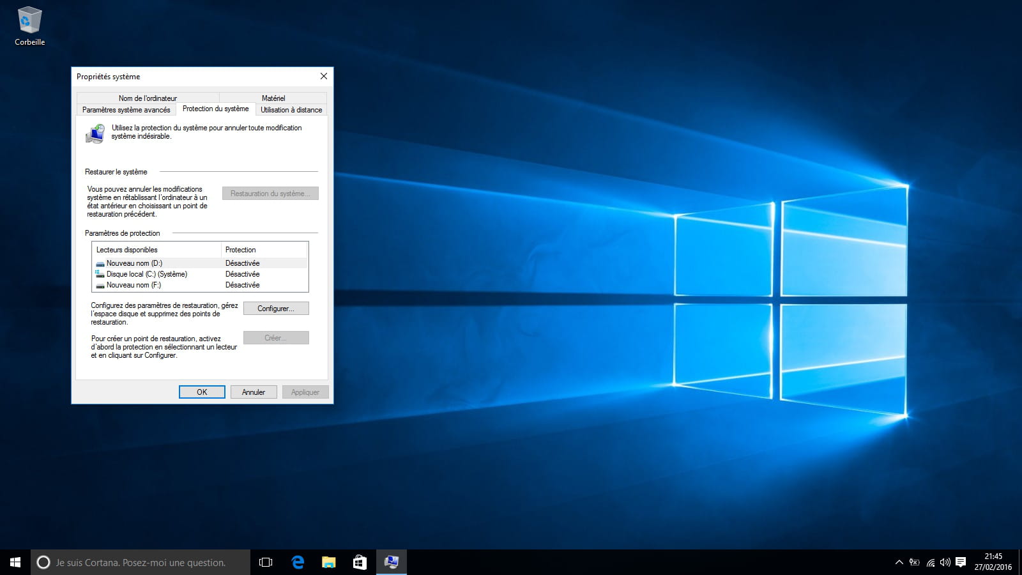This screenshot has width=1022, height=575.
Task: Click the system protection computer icon
Action: (x=95, y=134)
